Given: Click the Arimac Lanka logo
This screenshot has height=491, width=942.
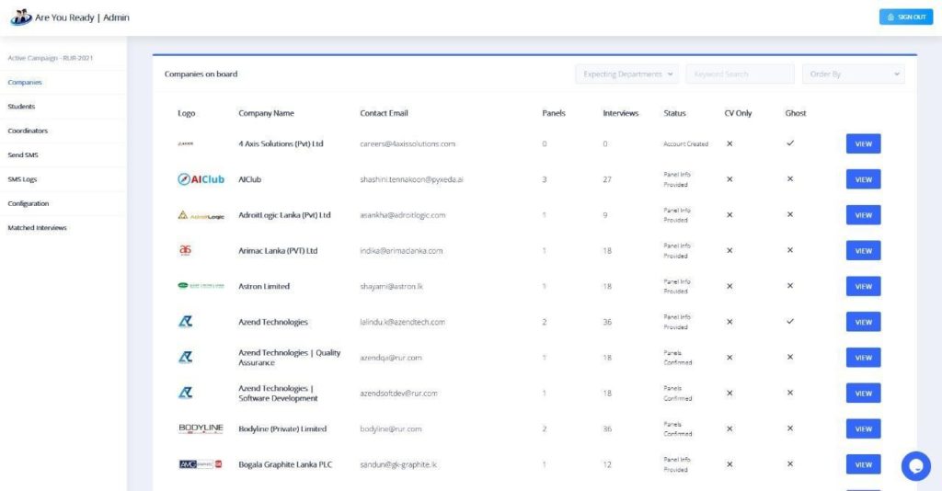Looking at the screenshot, I should (185, 250).
